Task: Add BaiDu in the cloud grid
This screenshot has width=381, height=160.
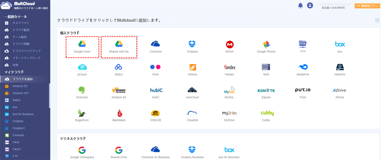Action: click(119, 70)
